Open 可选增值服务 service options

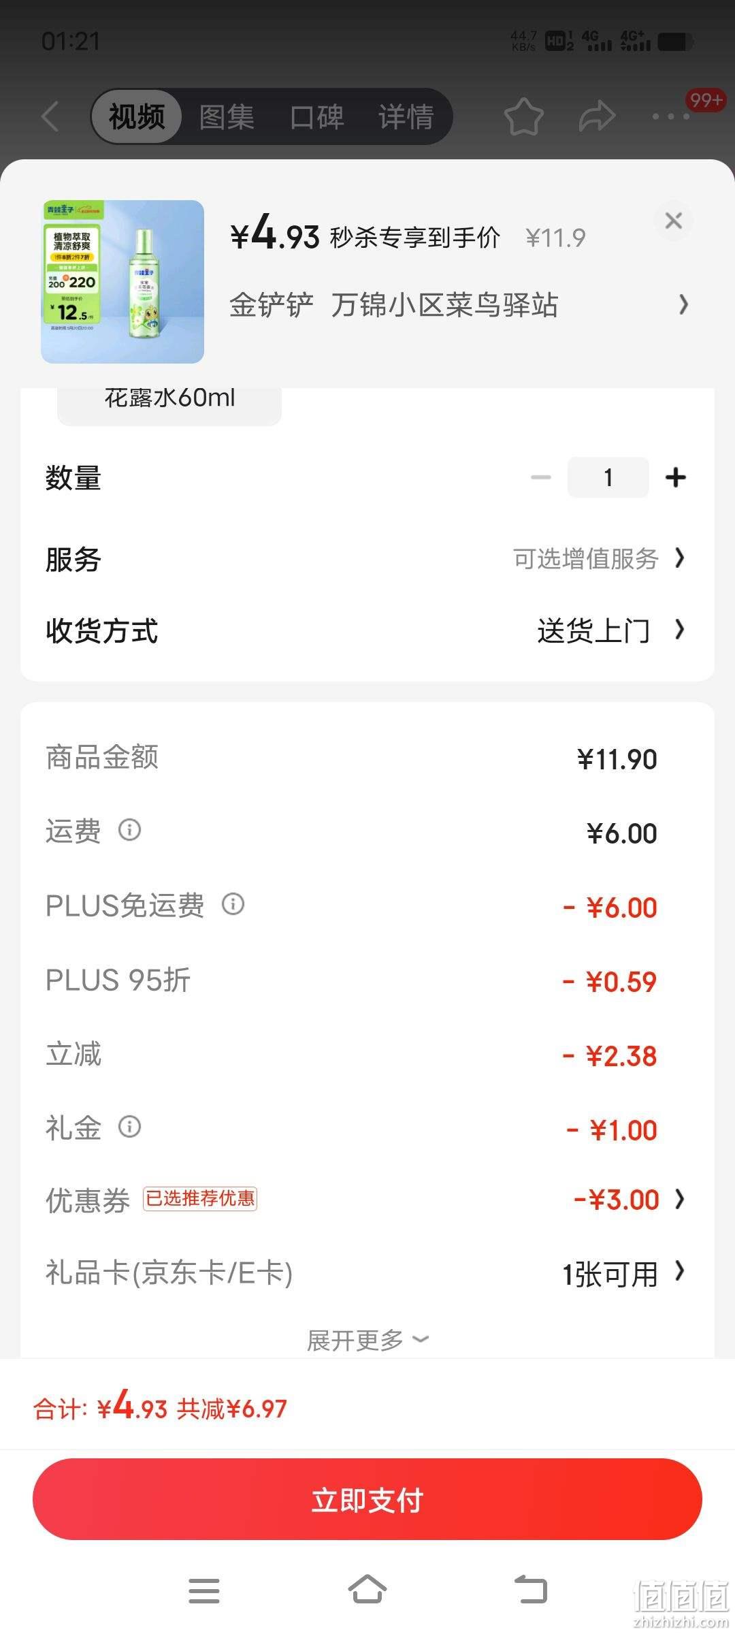[599, 559]
